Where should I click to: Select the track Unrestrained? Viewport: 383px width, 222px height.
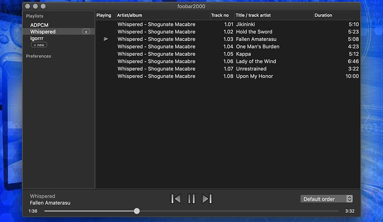(x=251, y=69)
